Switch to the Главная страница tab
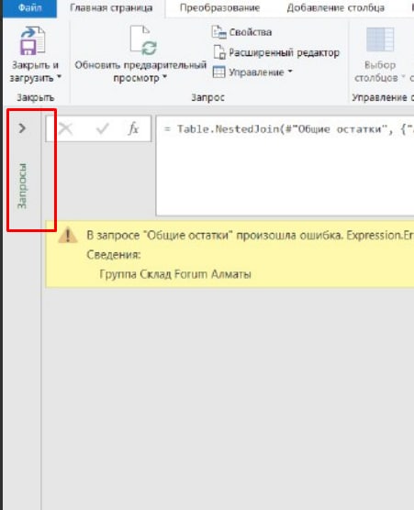Screen dimensions: 414x510 pyautogui.click(x=111, y=8)
